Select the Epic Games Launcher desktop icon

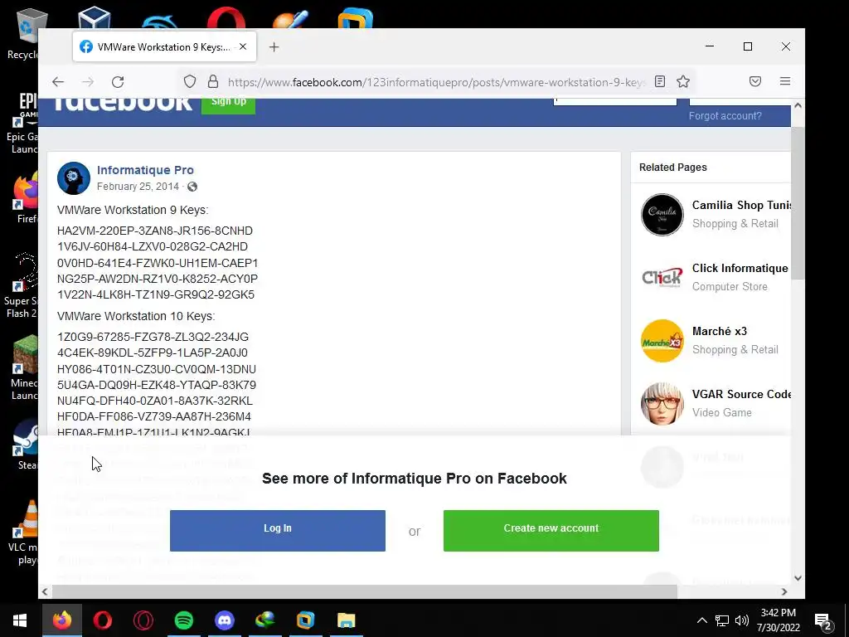click(x=22, y=124)
